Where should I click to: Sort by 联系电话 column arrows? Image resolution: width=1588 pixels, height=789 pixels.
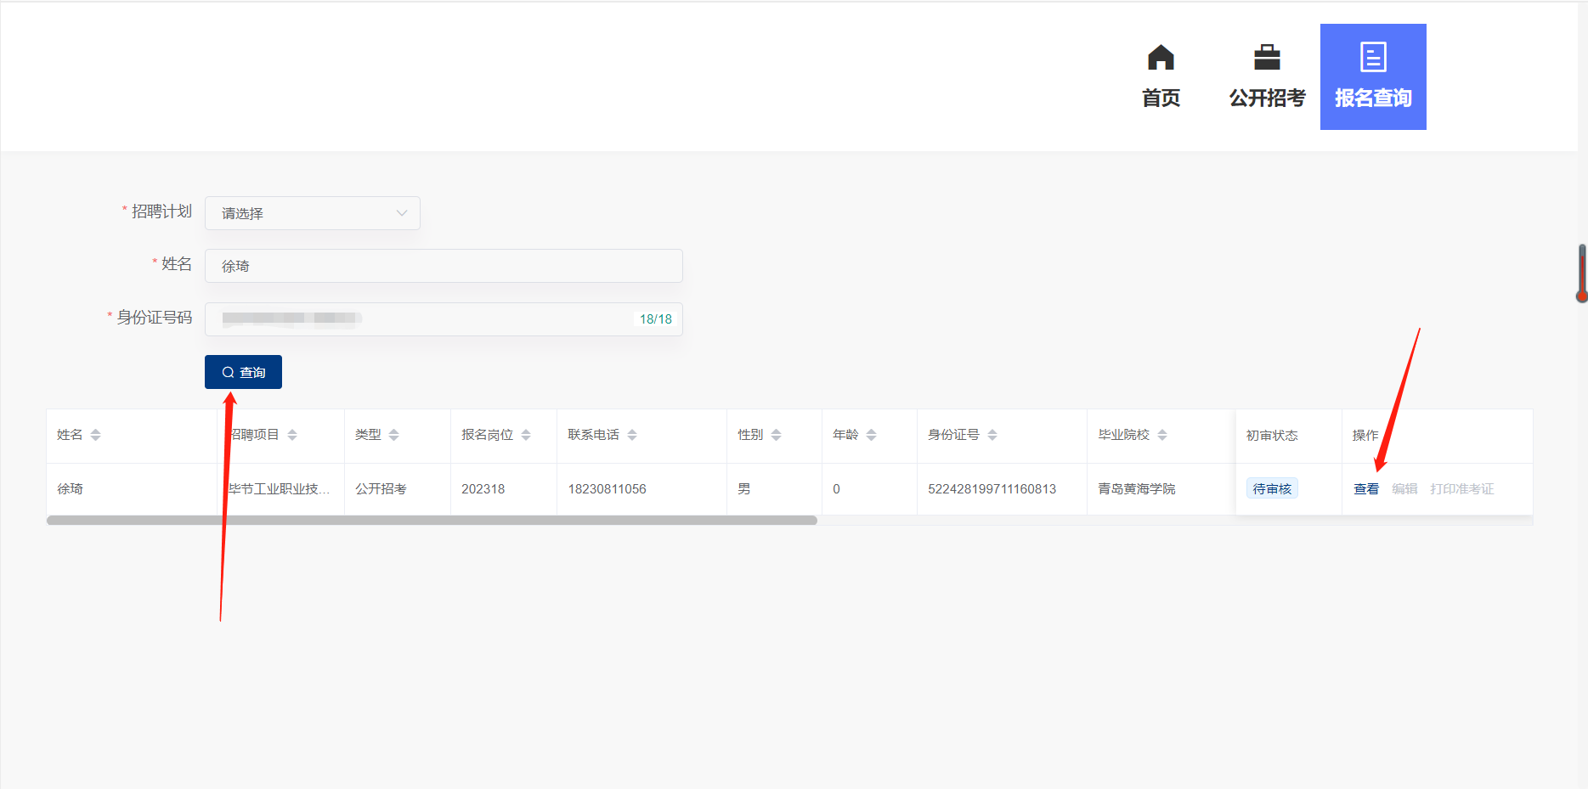632,435
